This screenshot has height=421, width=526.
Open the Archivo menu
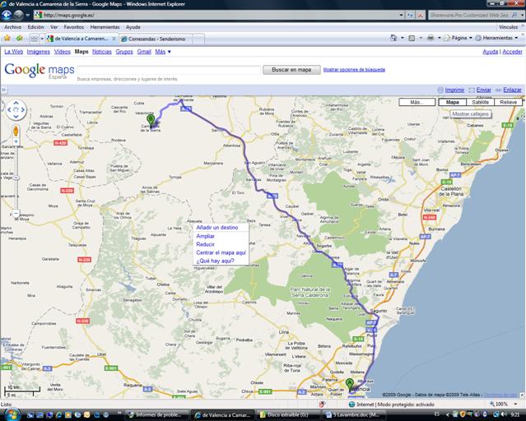(x=12, y=27)
